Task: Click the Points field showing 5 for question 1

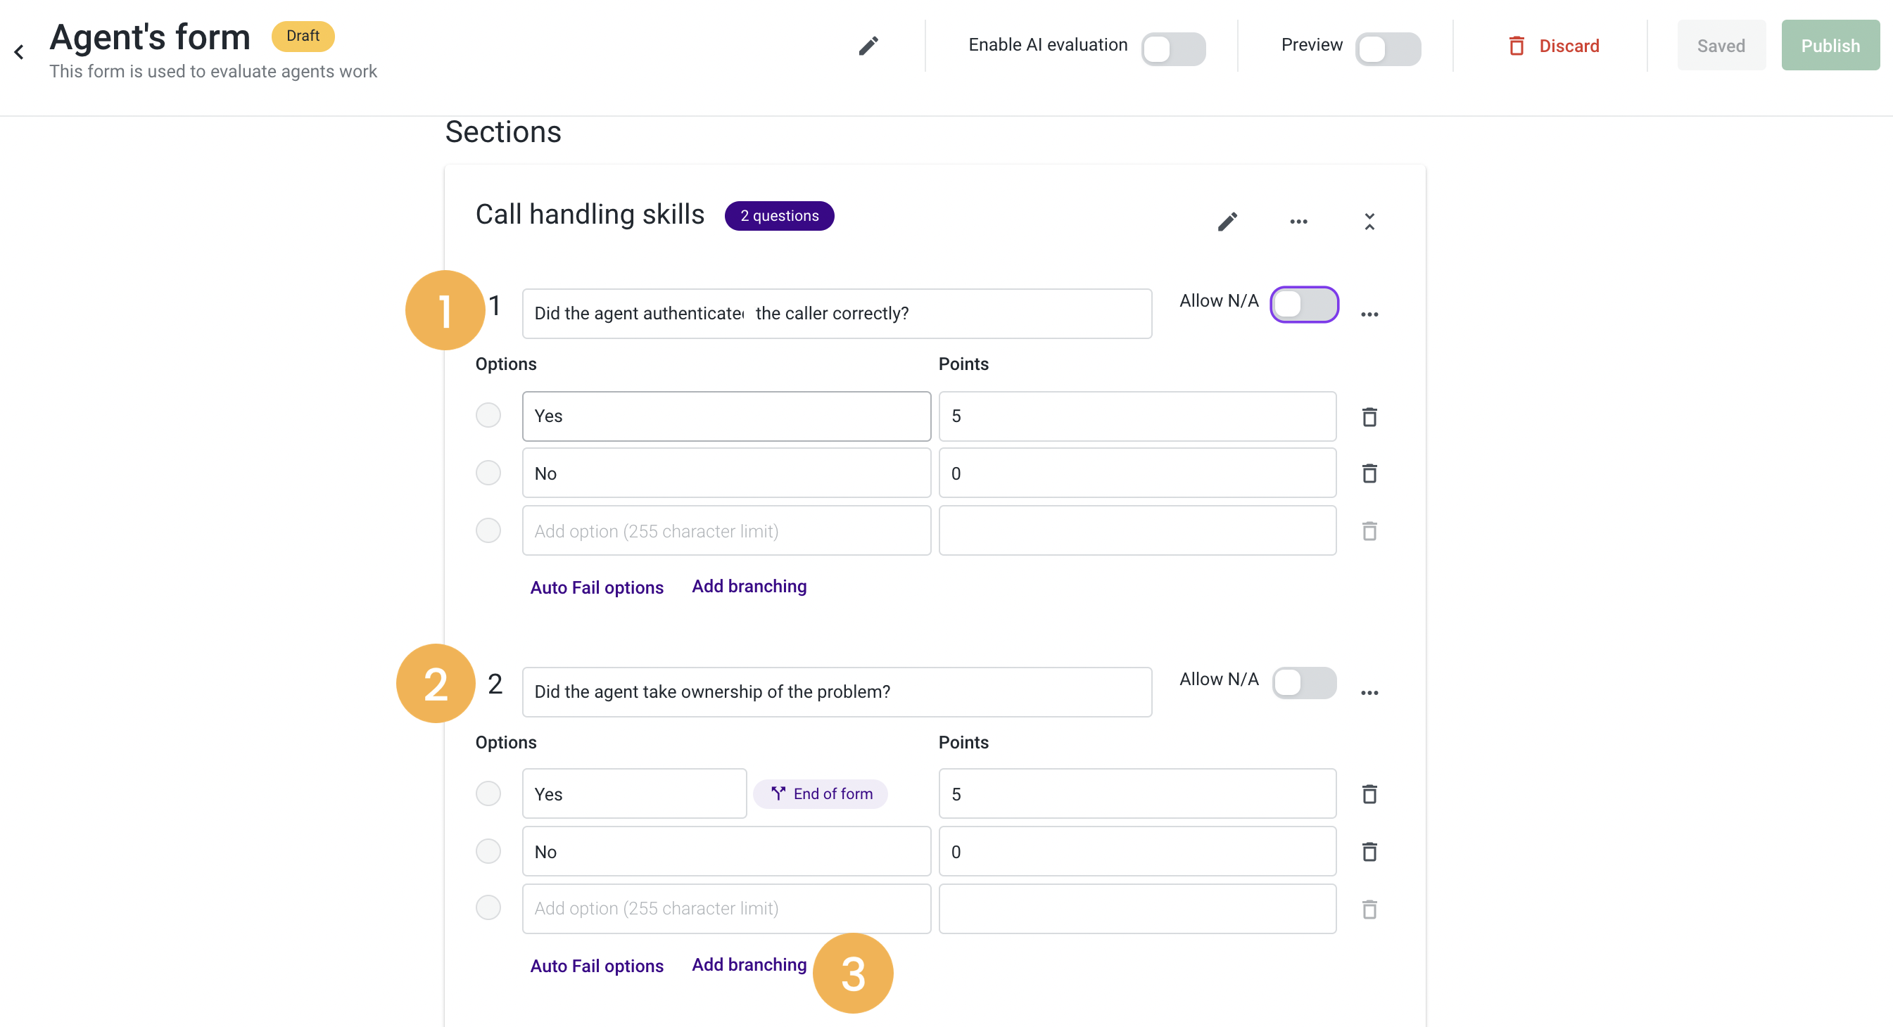Action: [1137, 416]
